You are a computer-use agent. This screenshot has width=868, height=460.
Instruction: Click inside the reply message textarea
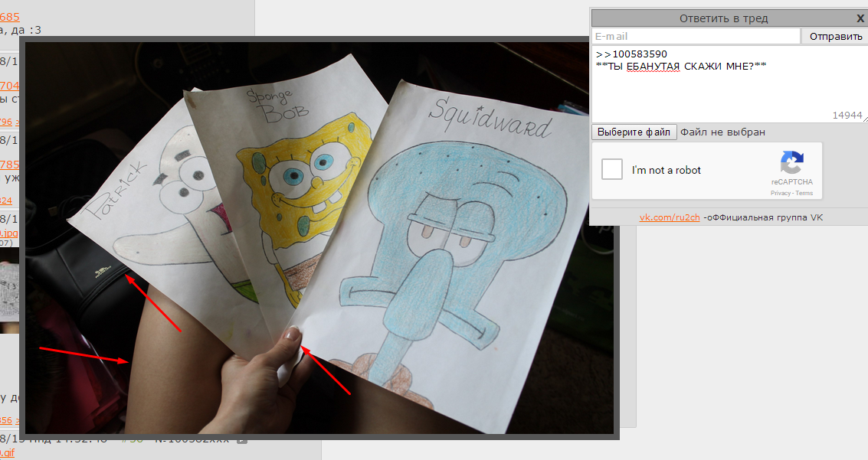[x=729, y=84]
